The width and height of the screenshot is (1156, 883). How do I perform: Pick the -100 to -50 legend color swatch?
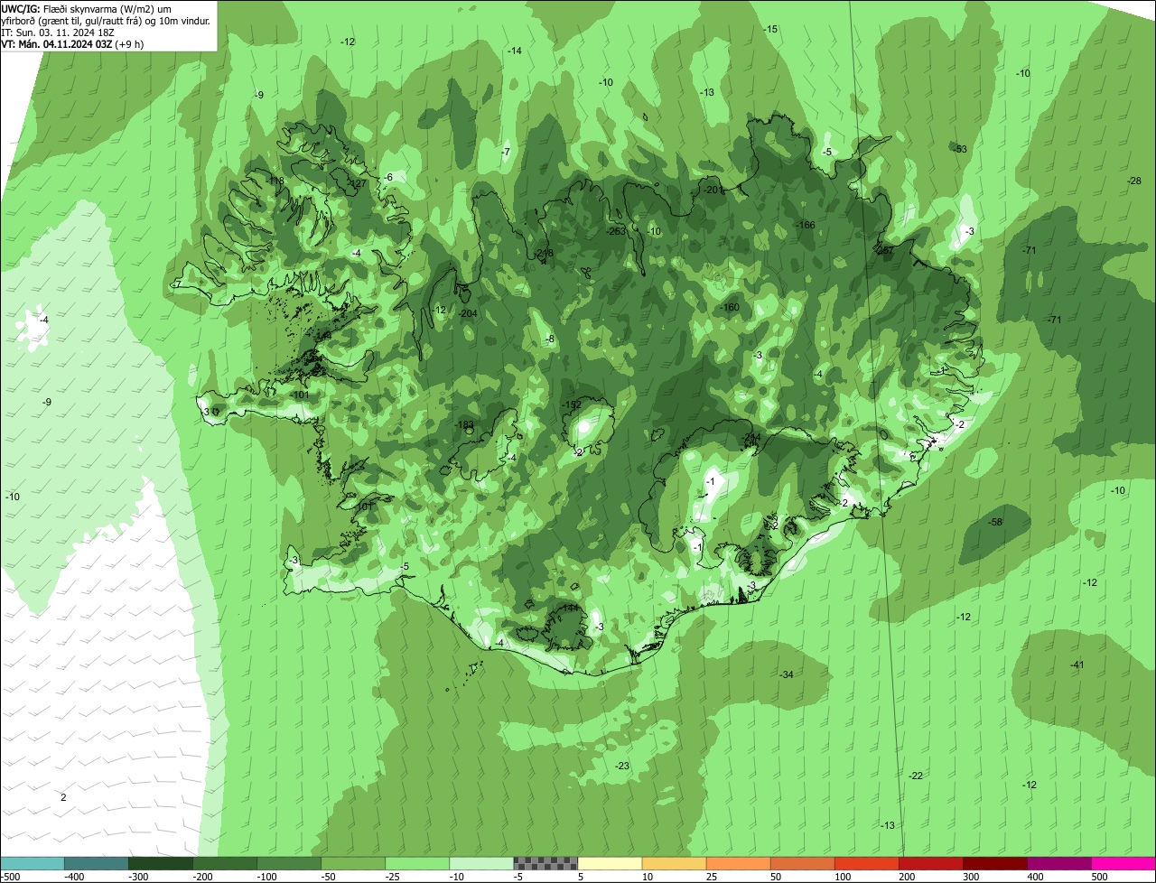(289, 863)
